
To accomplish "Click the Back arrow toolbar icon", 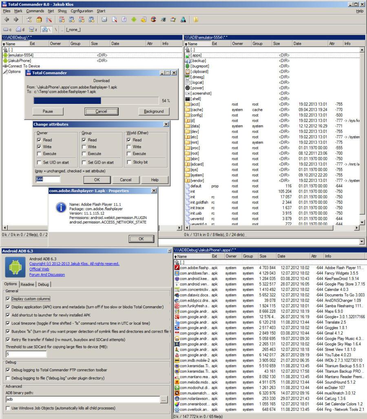I will 7,20.
